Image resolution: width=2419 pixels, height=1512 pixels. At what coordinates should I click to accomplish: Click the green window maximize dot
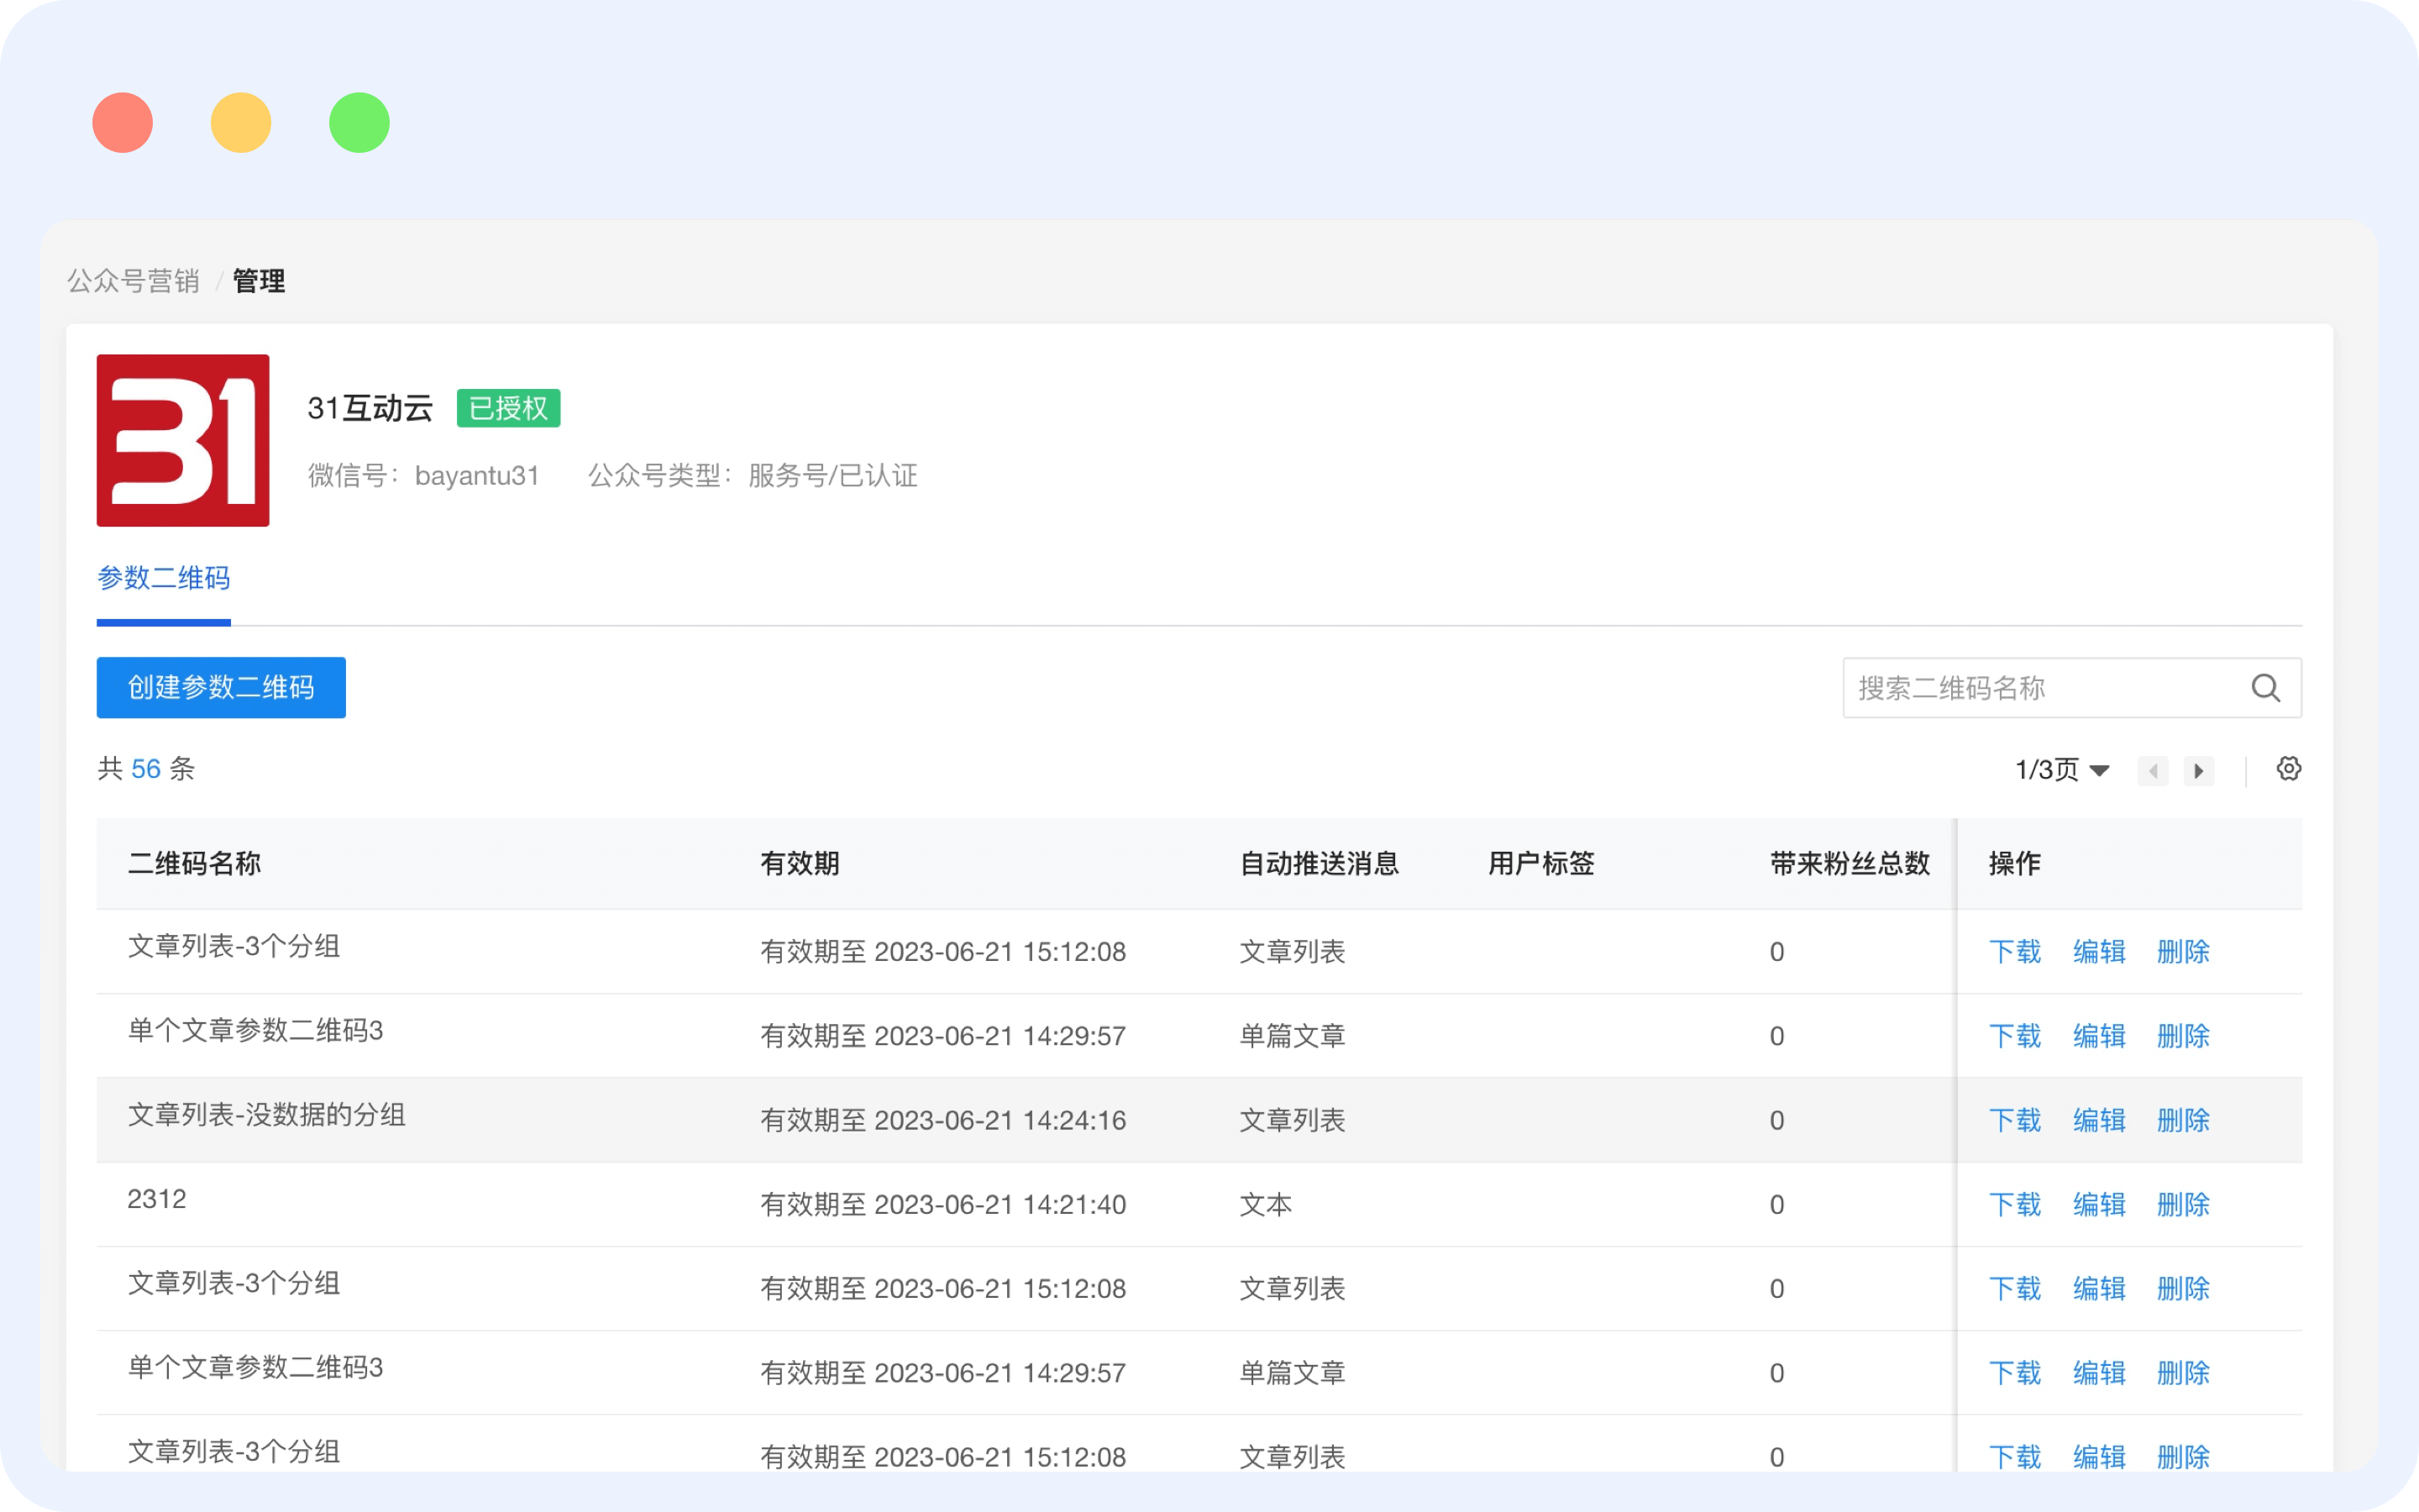[x=359, y=123]
